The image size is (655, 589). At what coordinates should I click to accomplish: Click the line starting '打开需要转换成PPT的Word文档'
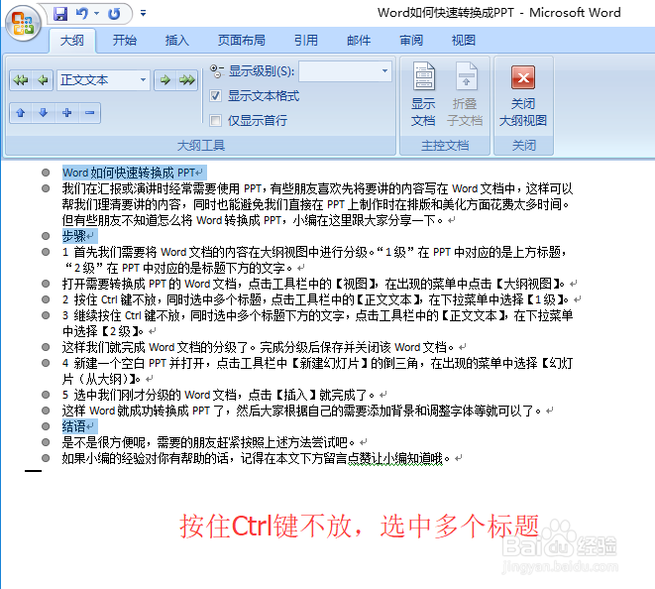click(313, 284)
